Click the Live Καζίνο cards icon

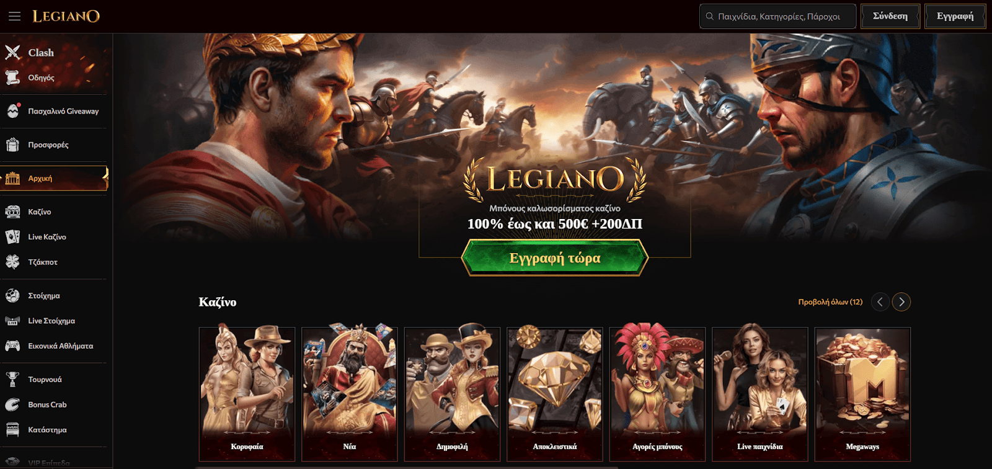(12, 237)
